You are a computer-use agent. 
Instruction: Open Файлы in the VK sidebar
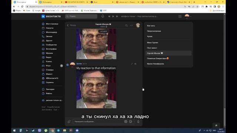coord(49,93)
